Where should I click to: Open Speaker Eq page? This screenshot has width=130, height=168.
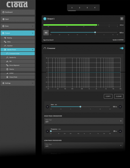(18, 58)
